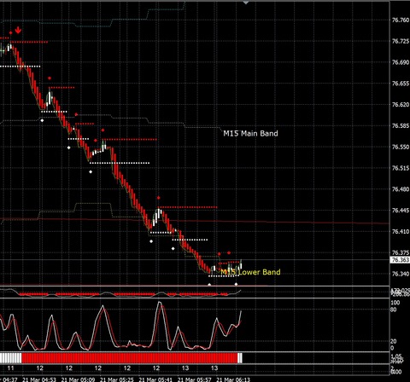Click the stochastic 100 level label

click(x=395, y=303)
